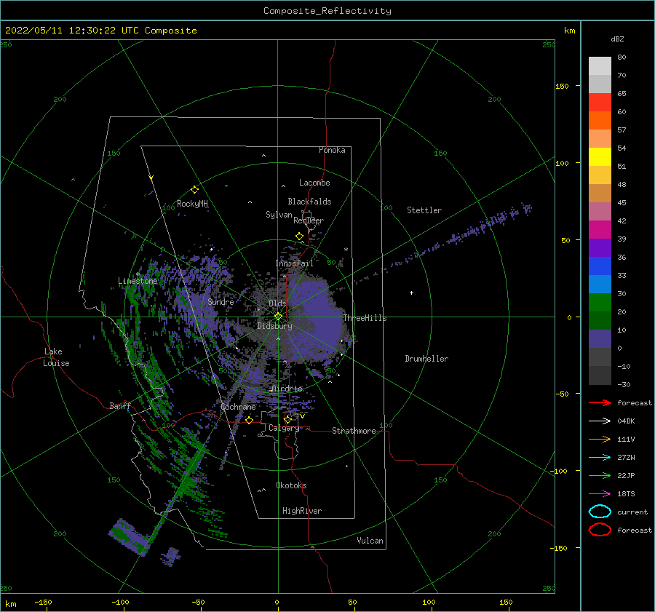This screenshot has height=612, width=655.
Task: Select the cyan 27ZW arrow icon
Action: [x=600, y=458]
